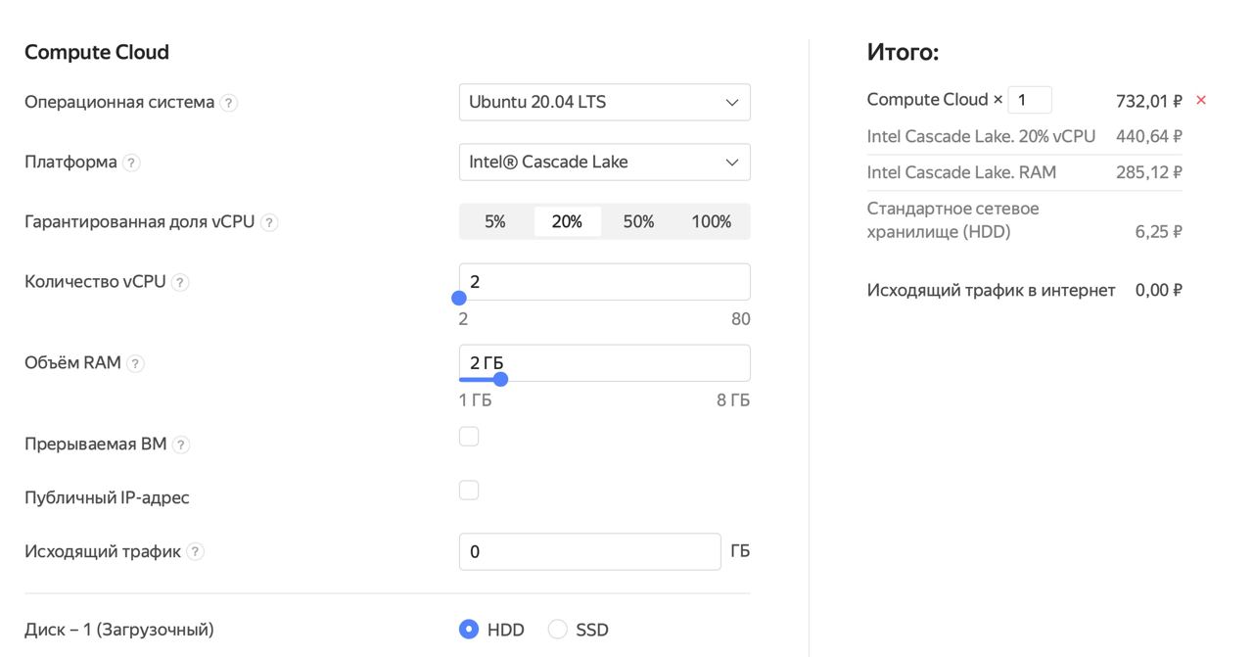The image size is (1253, 657).
Task: Focus the Количество vCPU input field
Action: tap(604, 281)
